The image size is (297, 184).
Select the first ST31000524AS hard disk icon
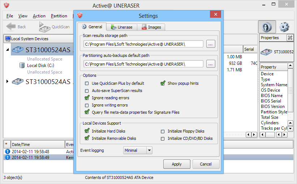coord(18,50)
